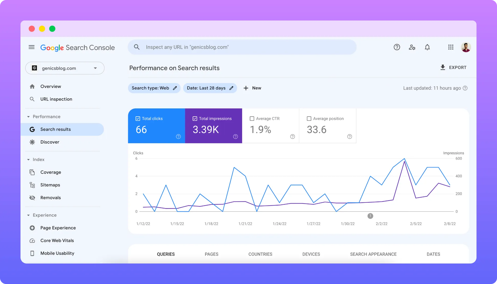Switch to the DEVICES tab

[x=311, y=254]
